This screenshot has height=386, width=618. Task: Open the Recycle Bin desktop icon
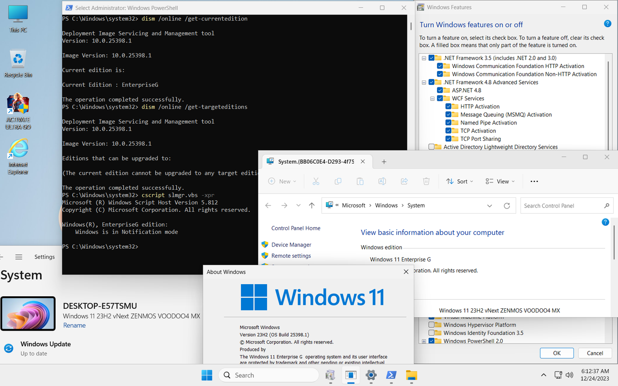18,63
